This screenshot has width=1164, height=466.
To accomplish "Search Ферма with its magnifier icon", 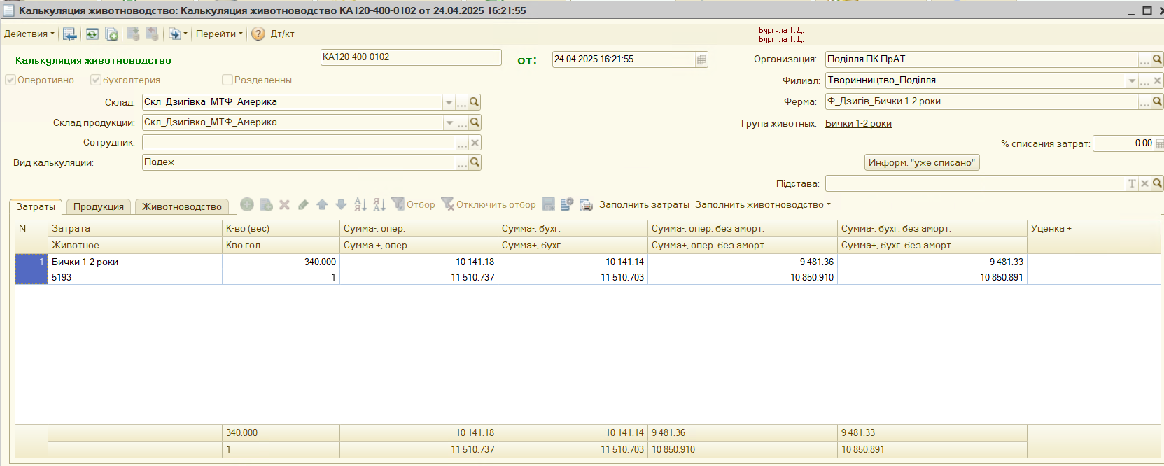I will point(1157,101).
